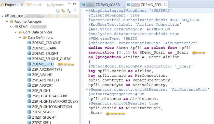Viewport: 214px width, 124px height.
Task: Click the ZDEMO_CSFLIGHT data definition icon
Action: tap(29, 43)
